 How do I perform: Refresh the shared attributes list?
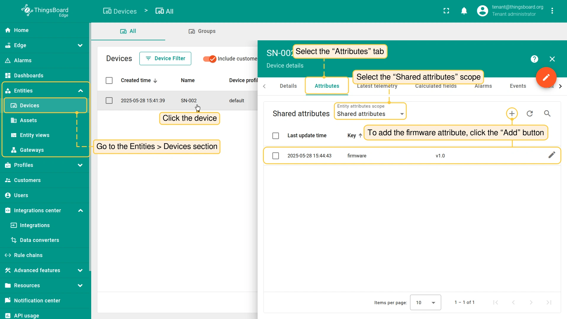(x=529, y=114)
